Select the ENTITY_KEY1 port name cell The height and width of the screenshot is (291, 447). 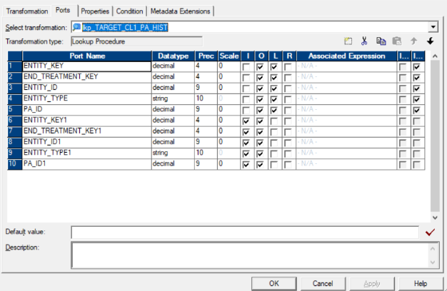point(86,121)
